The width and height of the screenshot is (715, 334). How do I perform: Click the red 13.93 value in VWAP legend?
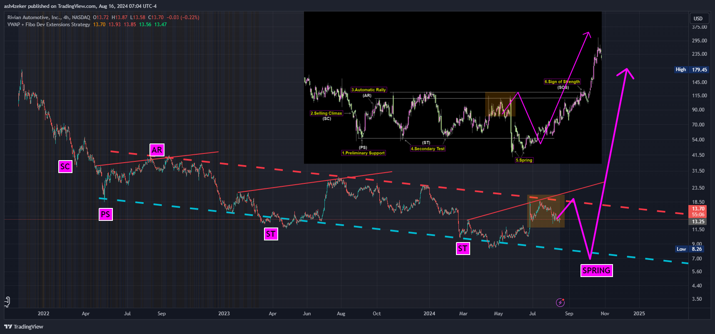(115, 25)
